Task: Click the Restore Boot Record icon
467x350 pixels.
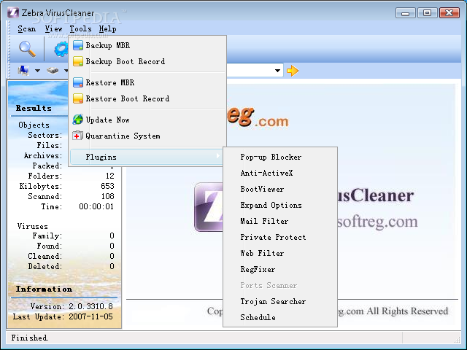Action: [x=78, y=98]
